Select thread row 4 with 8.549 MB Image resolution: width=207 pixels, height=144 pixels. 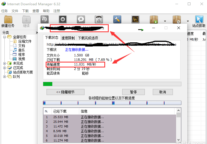pos(110,131)
